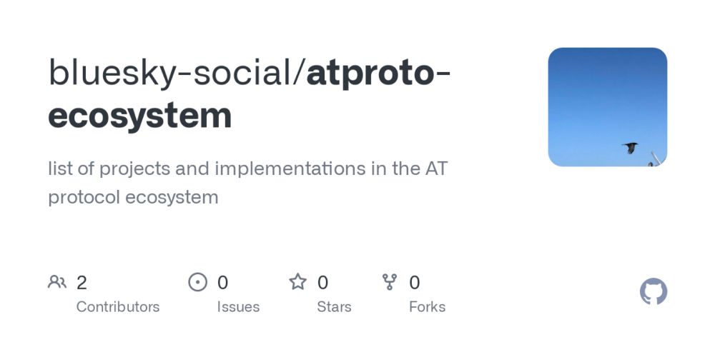Click the zero count above Stars
Viewport: 715px width, 357px height.
pyautogui.click(x=322, y=283)
